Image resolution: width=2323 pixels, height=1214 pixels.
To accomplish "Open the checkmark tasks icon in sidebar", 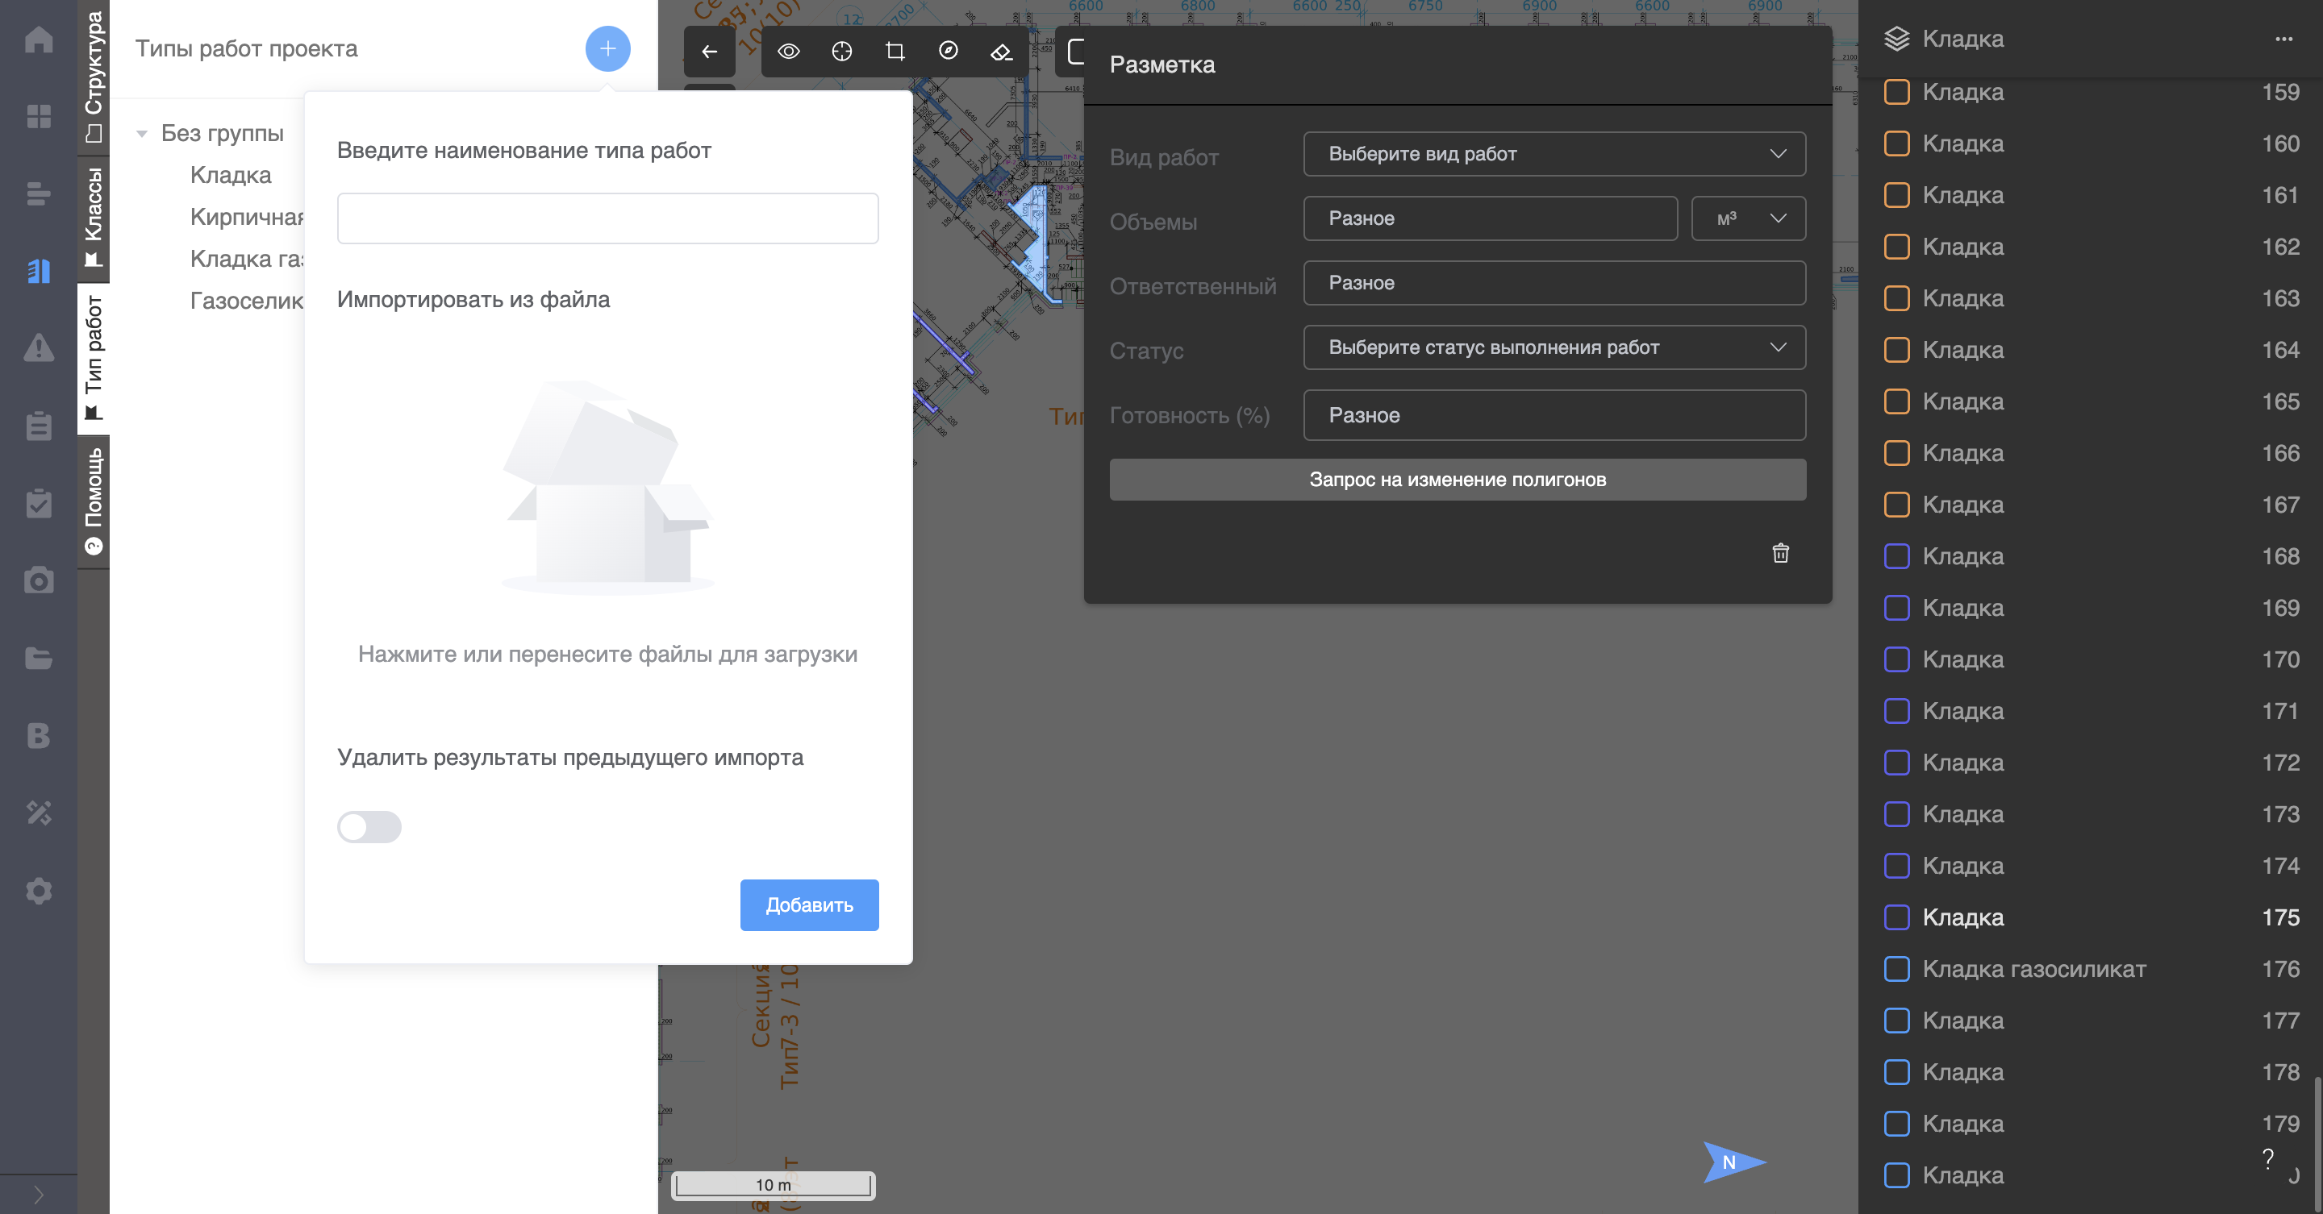I will (39, 503).
